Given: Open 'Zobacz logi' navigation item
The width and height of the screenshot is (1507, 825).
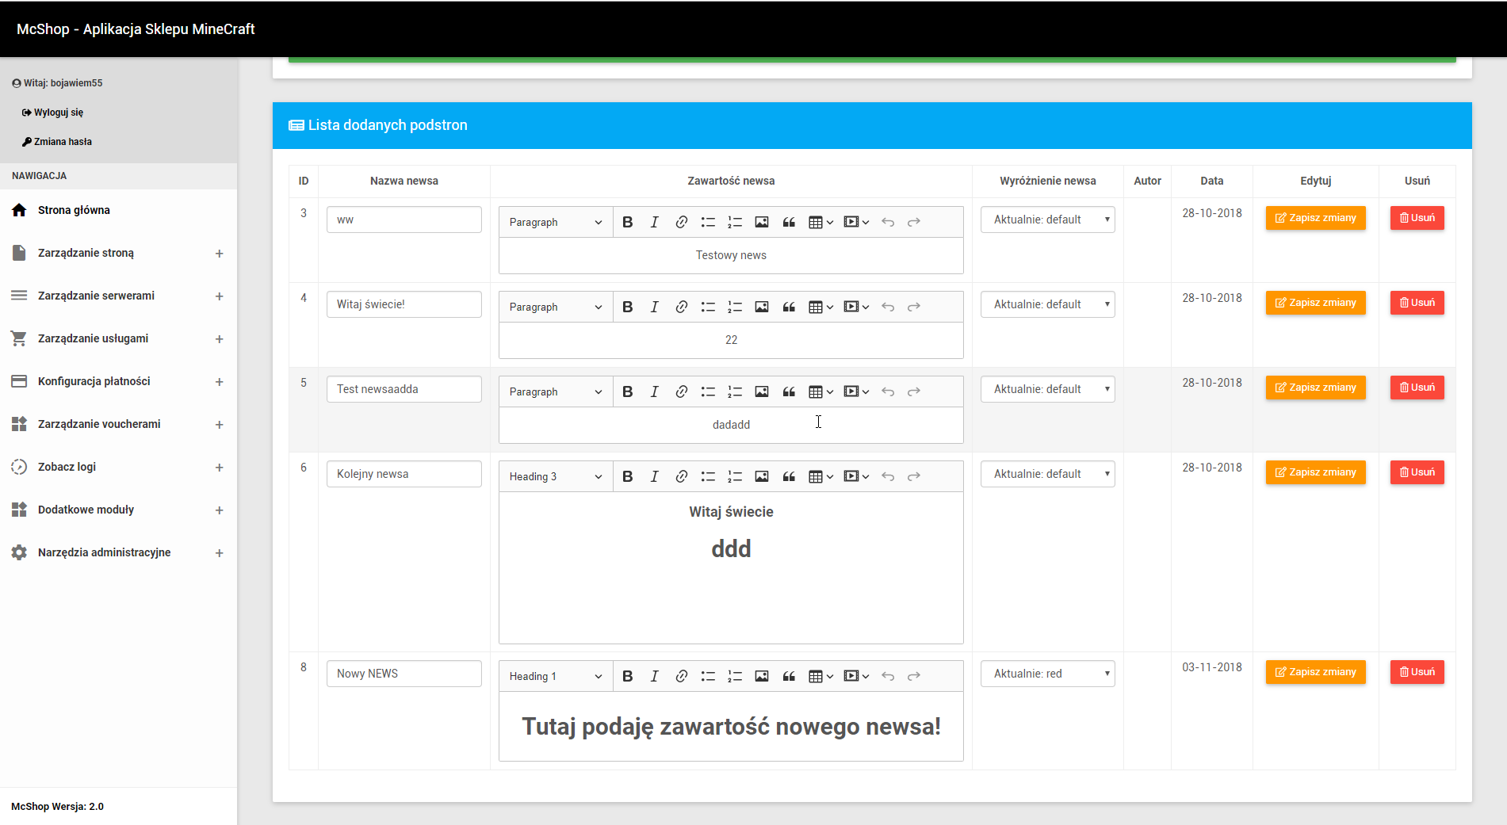Looking at the screenshot, I should (x=67, y=467).
